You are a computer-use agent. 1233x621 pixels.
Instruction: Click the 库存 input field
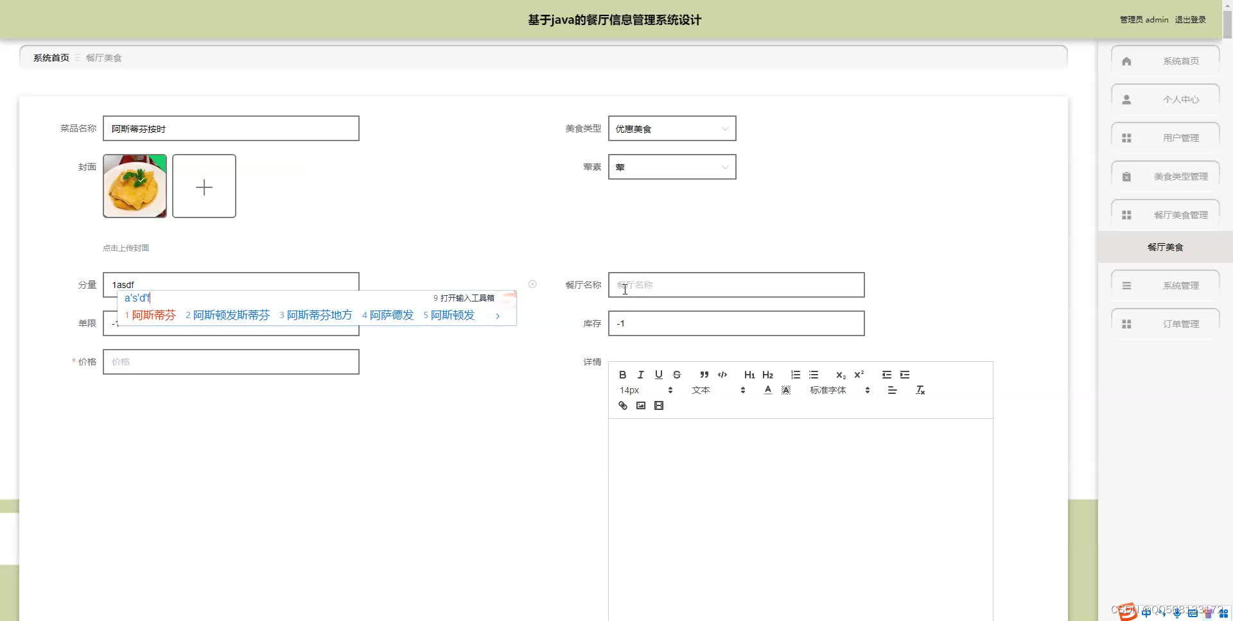click(736, 323)
